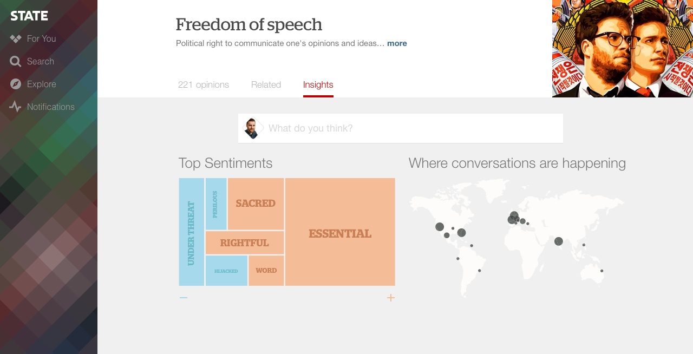Click the SACRED sentiment tile
Image resolution: width=693 pixels, height=354 pixels.
point(256,204)
